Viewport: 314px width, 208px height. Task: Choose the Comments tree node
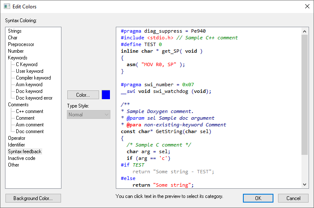click(18, 105)
